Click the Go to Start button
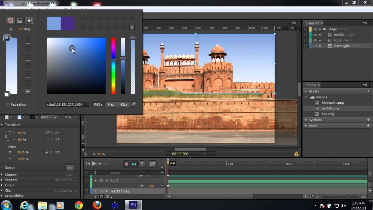Viewport: 373px width, 210px height. point(88,164)
